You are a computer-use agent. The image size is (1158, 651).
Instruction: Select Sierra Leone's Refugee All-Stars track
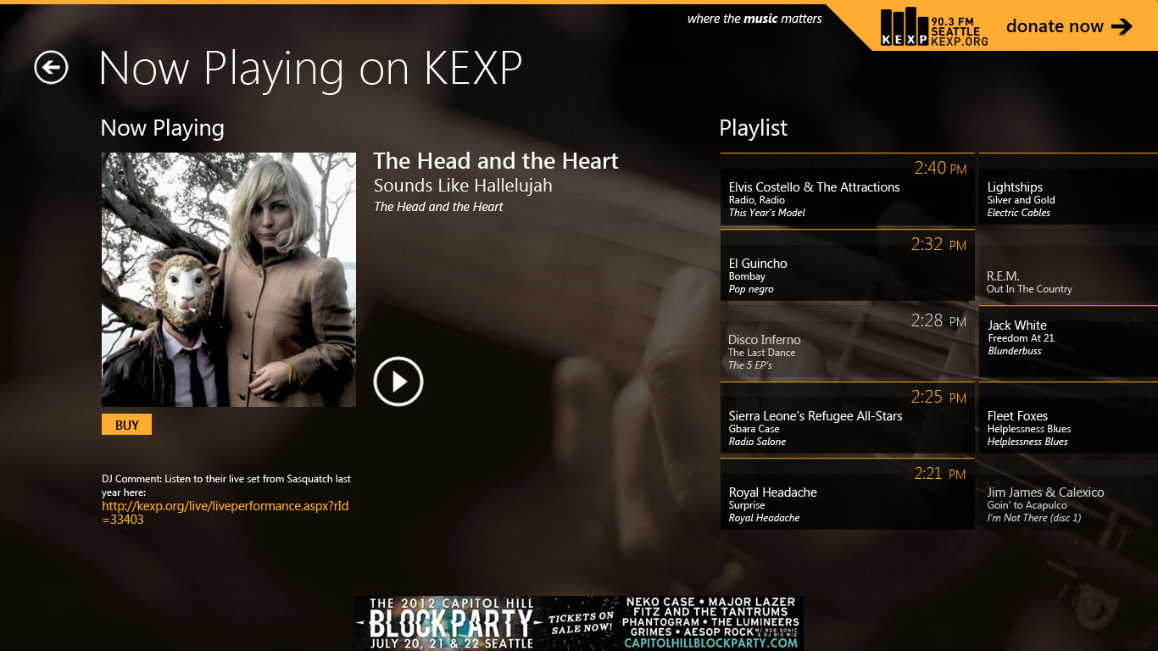pos(848,418)
